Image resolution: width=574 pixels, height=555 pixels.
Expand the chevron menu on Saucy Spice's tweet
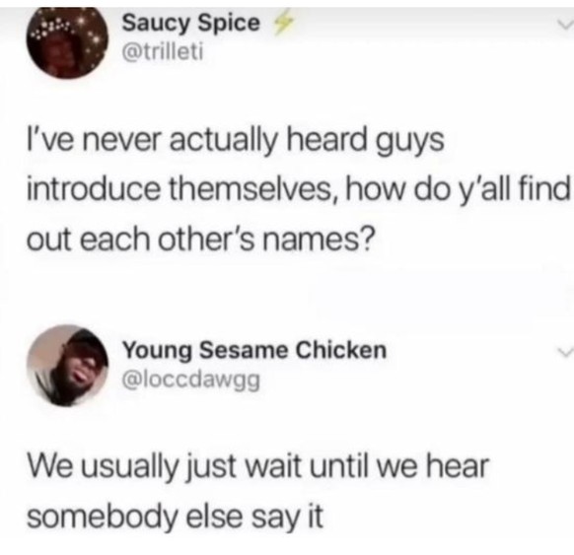[x=565, y=26]
